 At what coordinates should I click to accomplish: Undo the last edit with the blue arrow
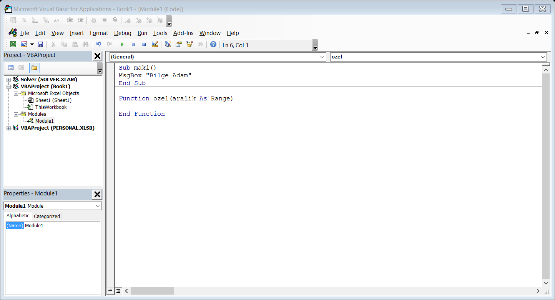pos(99,45)
